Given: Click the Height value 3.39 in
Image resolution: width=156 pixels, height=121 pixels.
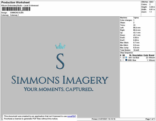Looking at the screenshot, I should (x=152, y=7).
